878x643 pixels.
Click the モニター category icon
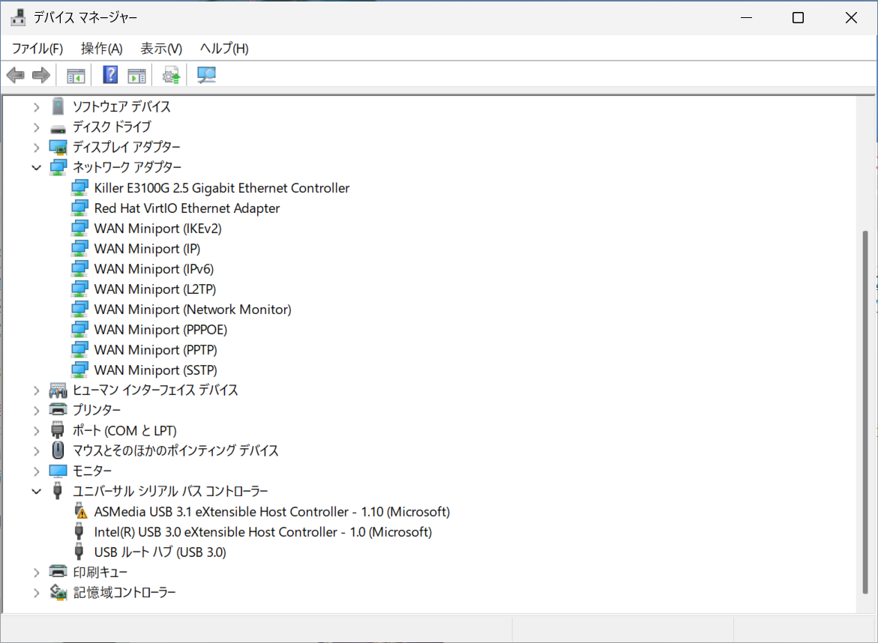click(x=58, y=471)
